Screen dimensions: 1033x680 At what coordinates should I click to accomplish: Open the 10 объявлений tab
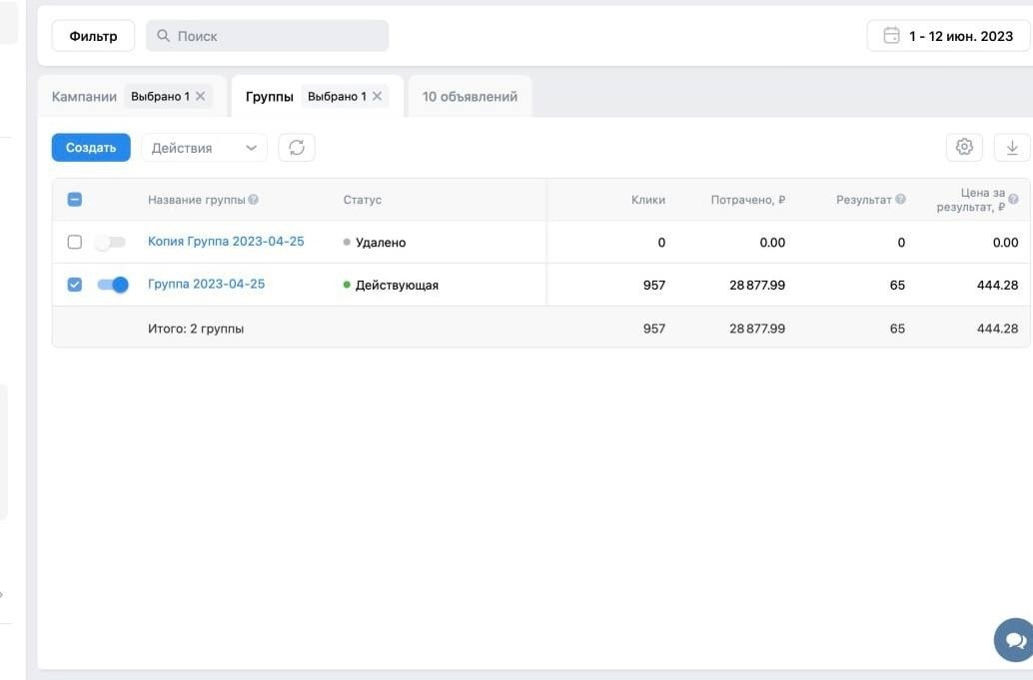(470, 96)
